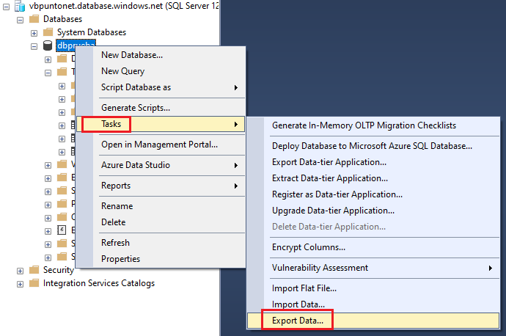Choose Open in Management Portal...

pyautogui.click(x=161, y=145)
